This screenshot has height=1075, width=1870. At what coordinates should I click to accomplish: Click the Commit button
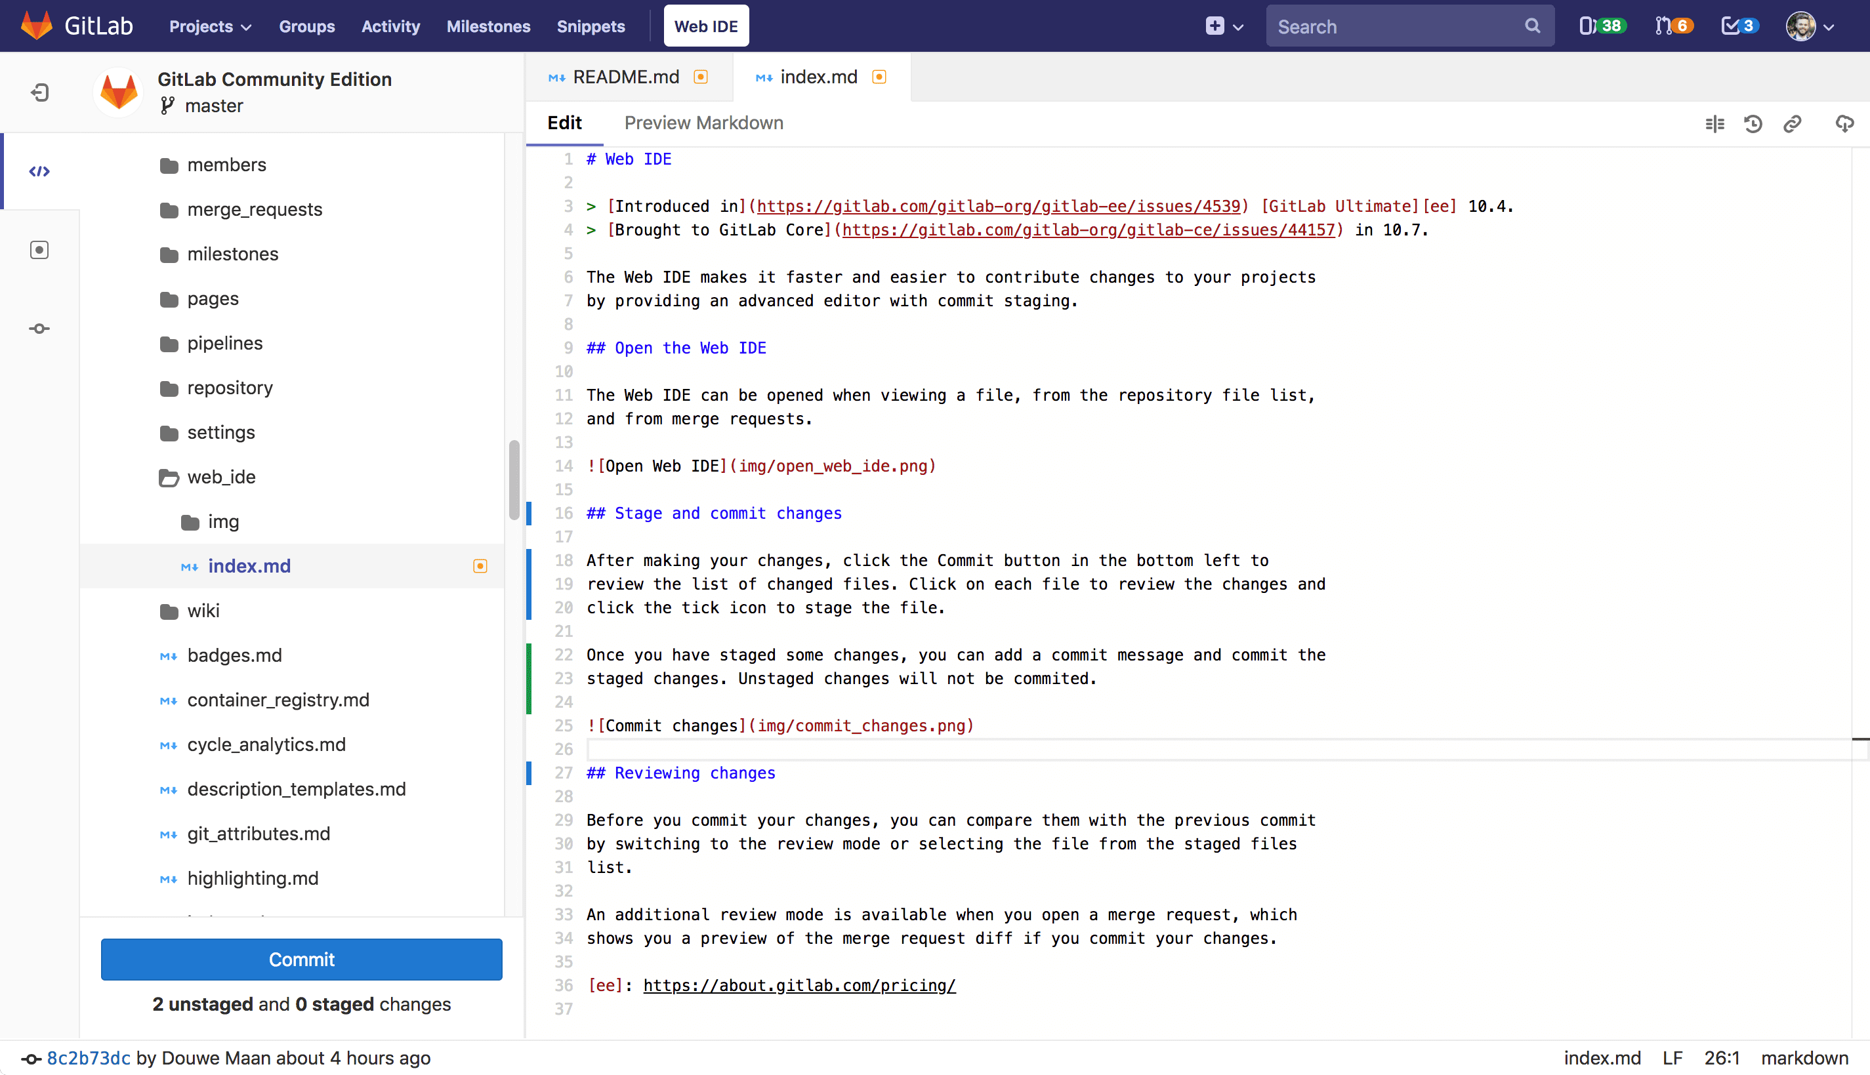(x=301, y=960)
